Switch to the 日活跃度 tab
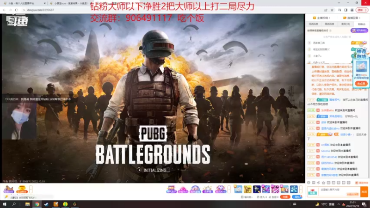This screenshot has width=370, height=208. tap(314, 24)
